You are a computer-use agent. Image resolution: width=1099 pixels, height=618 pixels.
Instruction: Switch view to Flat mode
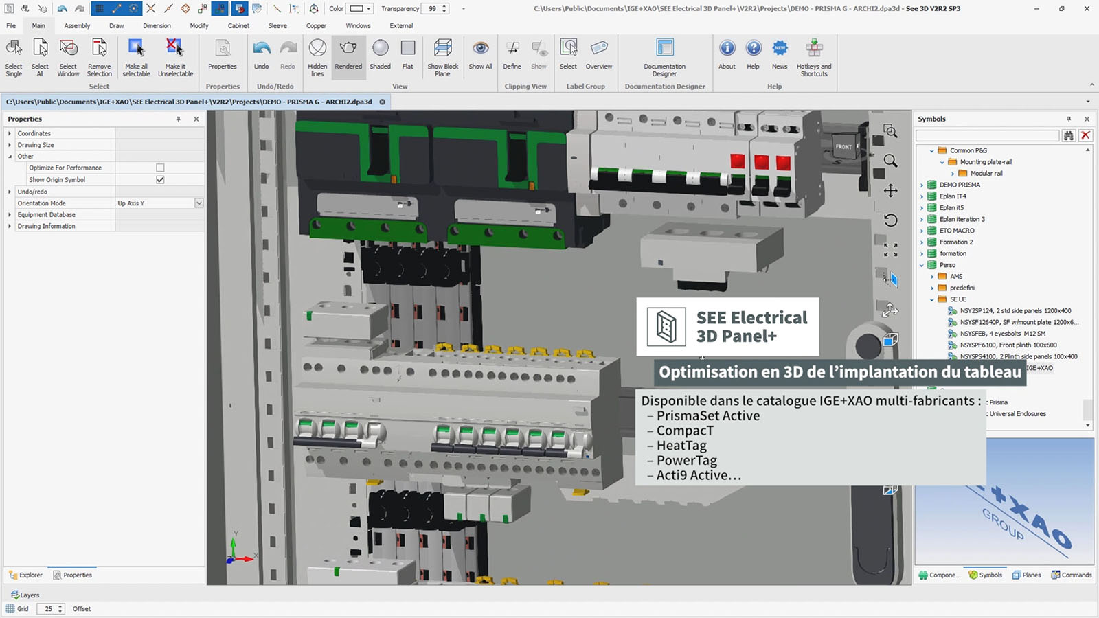pyautogui.click(x=408, y=55)
